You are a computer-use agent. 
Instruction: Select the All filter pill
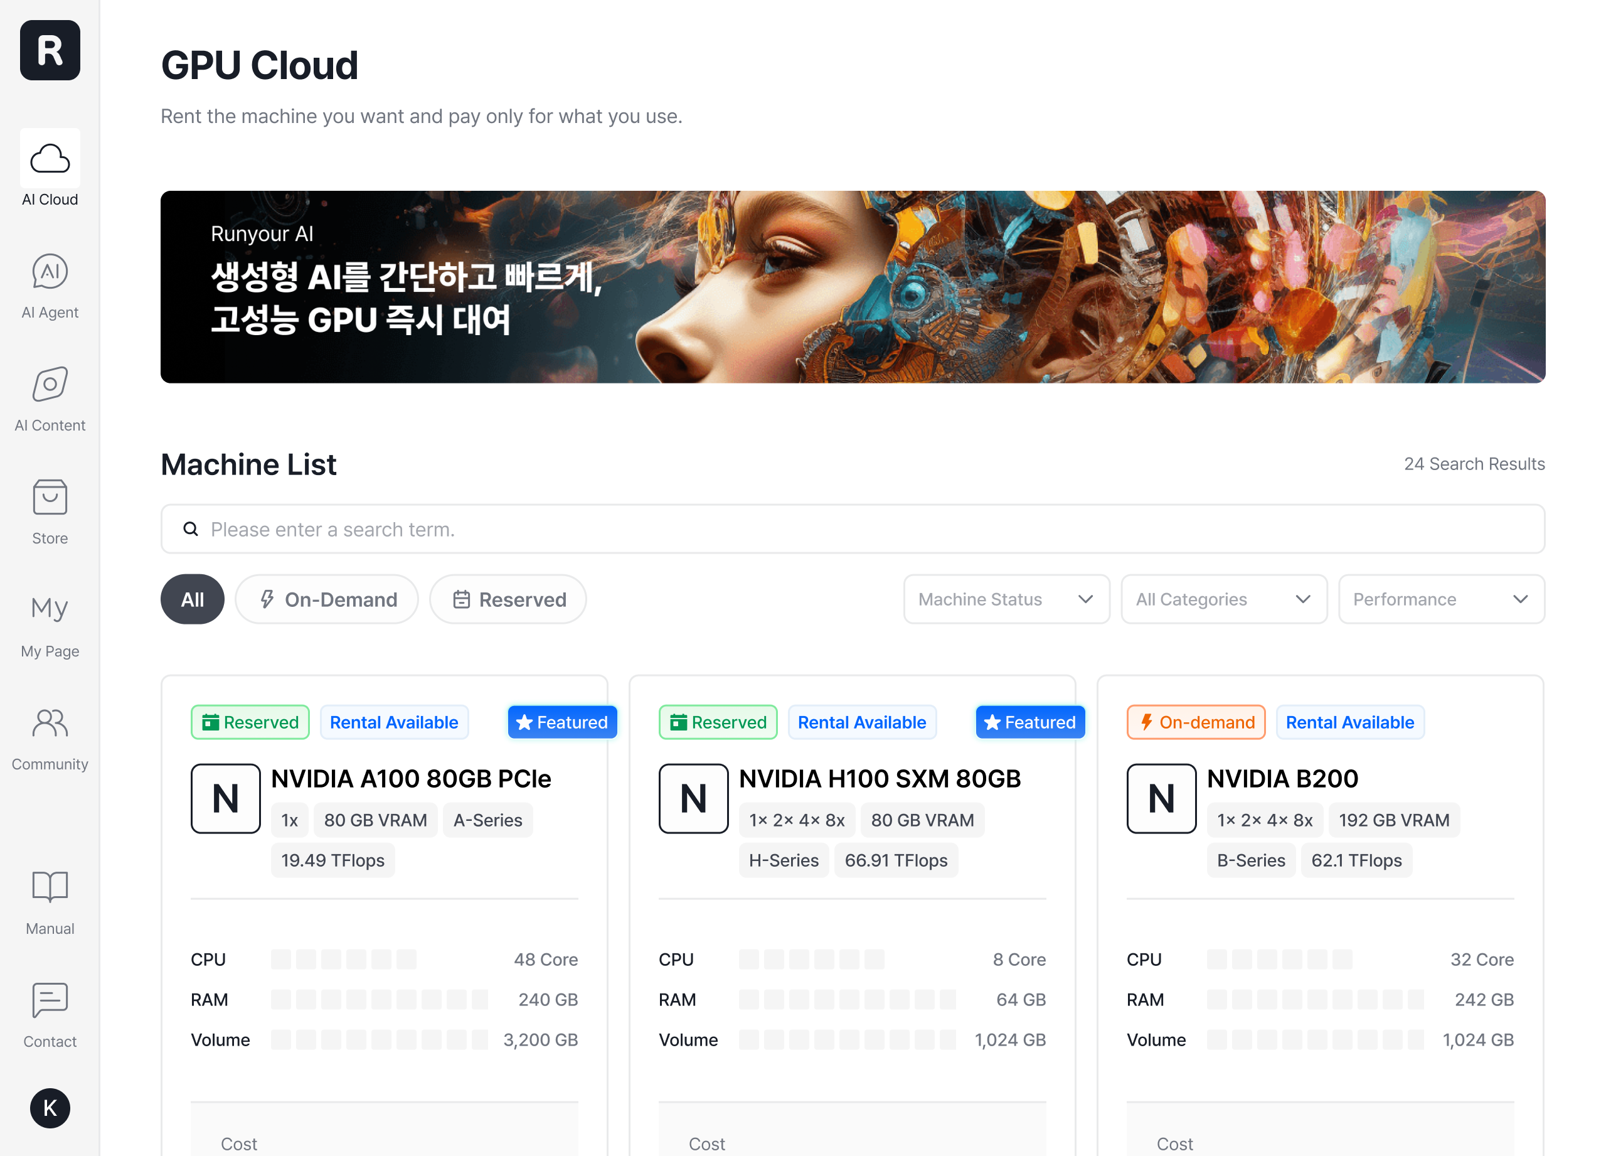(x=192, y=599)
